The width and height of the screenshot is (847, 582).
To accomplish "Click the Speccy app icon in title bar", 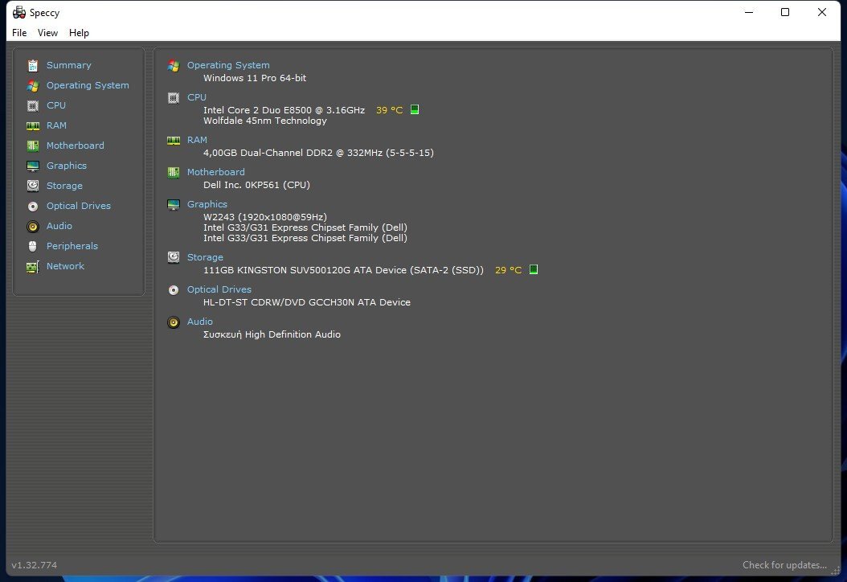I will [x=19, y=12].
